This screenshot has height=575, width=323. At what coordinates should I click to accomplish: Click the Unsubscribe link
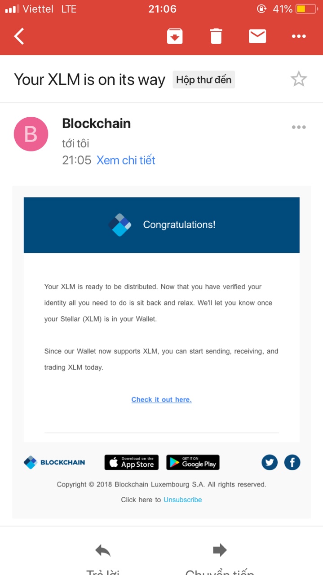coord(182,500)
